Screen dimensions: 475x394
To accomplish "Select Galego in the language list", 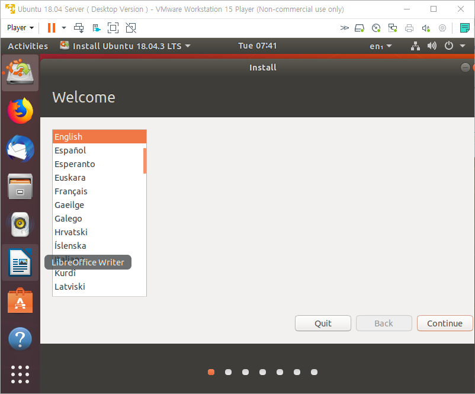I will 99,219.
